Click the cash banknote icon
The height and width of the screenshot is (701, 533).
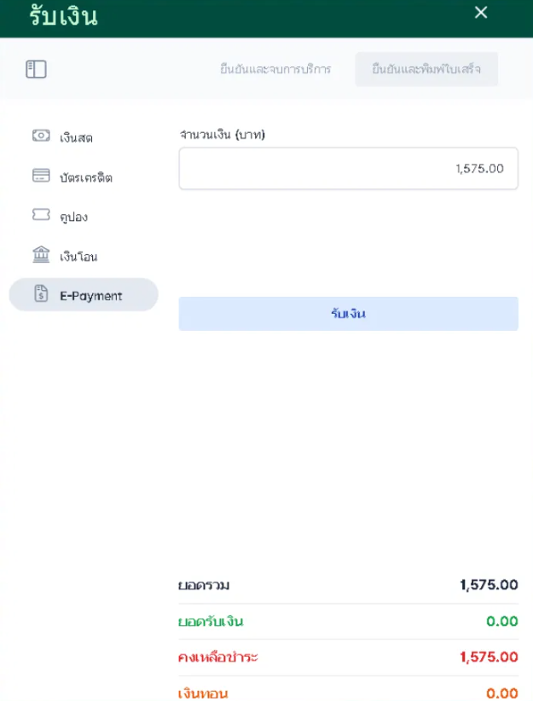pos(41,136)
